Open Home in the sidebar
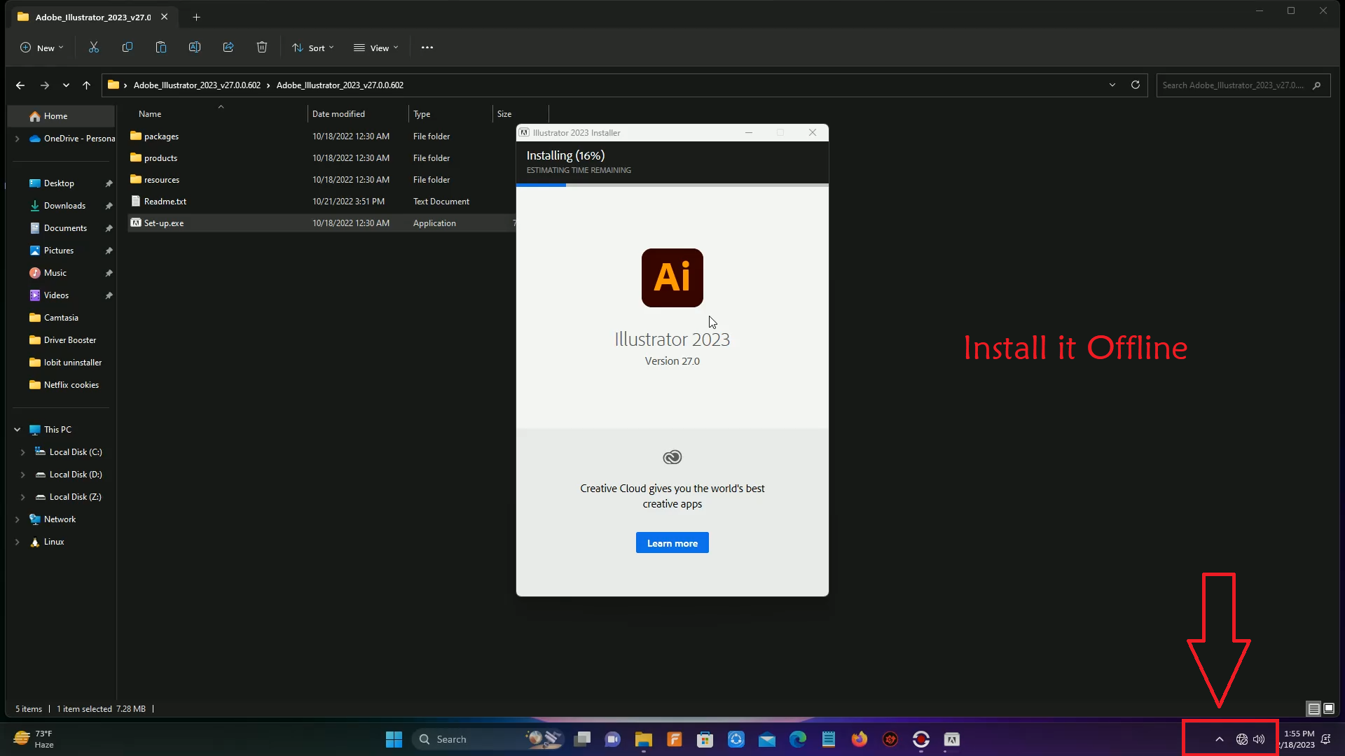 (x=61, y=116)
